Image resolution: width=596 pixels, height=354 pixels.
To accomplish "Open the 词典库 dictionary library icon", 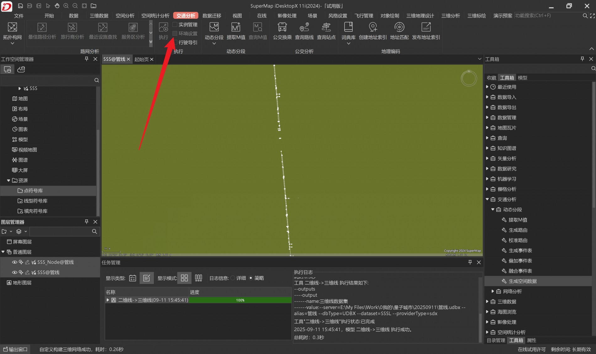I will click(348, 28).
